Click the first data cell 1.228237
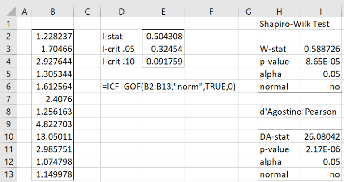Viewport: 344px width, 182px height. pyautogui.click(x=53, y=37)
